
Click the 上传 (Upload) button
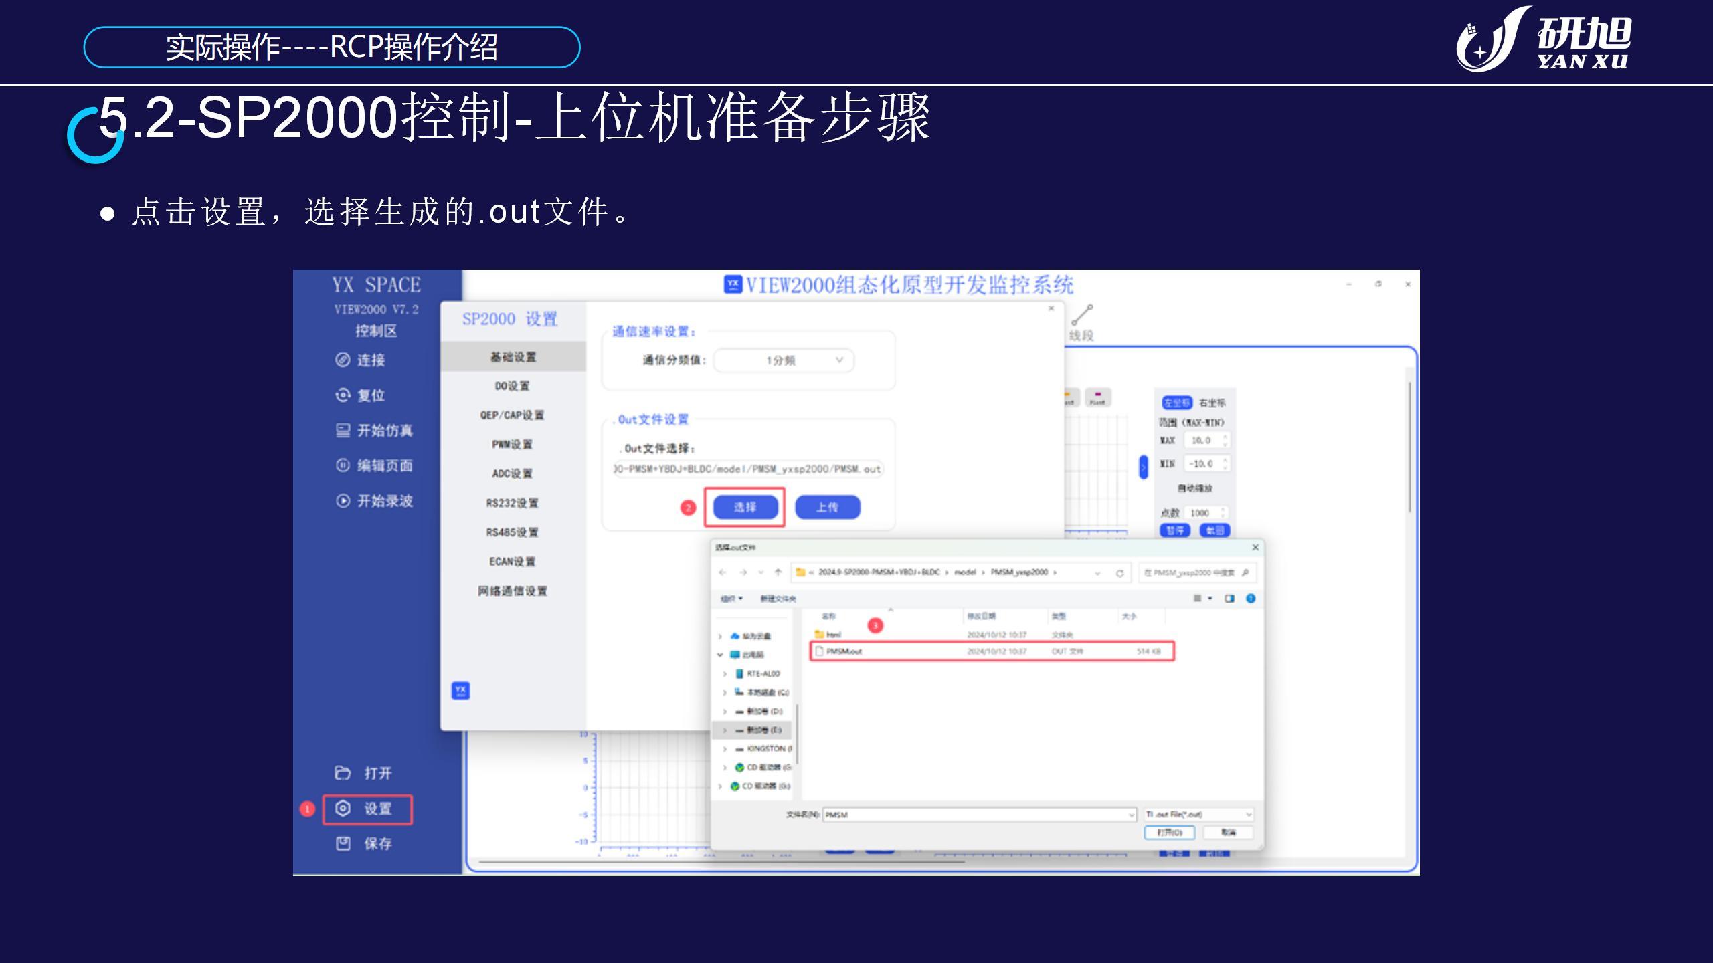[x=828, y=507]
